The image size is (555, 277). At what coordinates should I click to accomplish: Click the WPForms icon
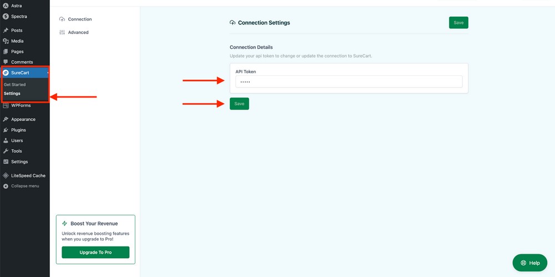(x=6, y=105)
